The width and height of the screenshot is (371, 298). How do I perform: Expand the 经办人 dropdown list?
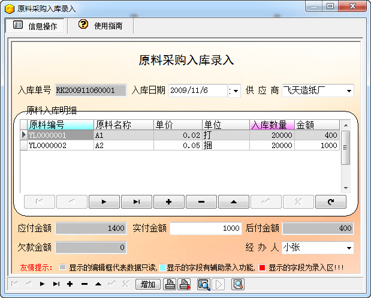pos(349,248)
